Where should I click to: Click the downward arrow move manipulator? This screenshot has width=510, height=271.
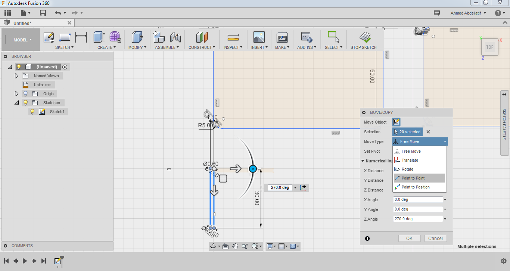coord(214,190)
